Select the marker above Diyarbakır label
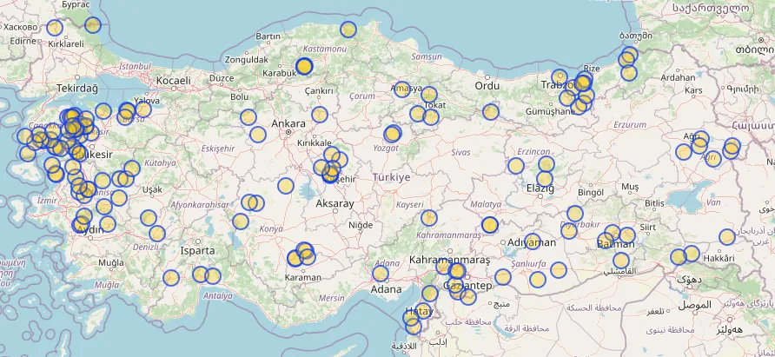 pyautogui.click(x=574, y=214)
